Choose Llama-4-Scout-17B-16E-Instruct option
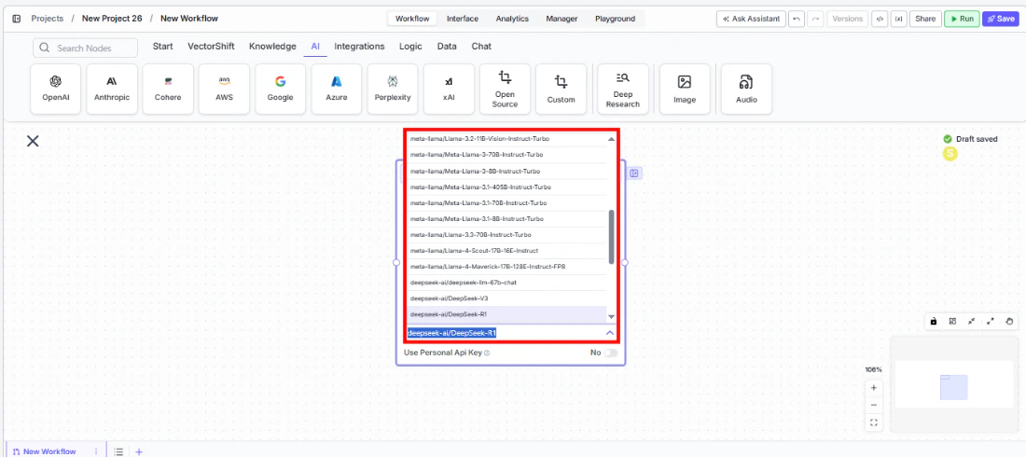The width and height of the screenshot is (1026, 457). tap(506, 251)
